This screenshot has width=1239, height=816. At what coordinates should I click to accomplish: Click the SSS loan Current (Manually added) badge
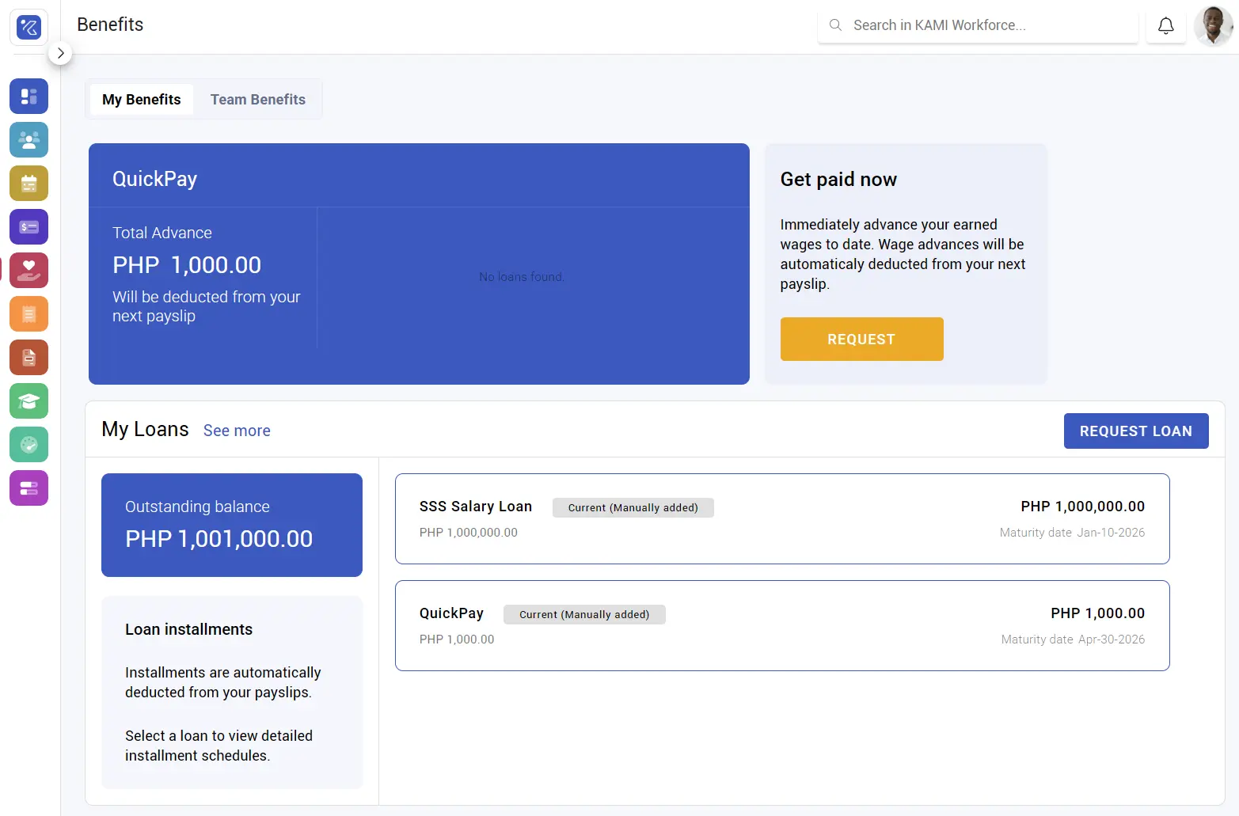[633, 508]
